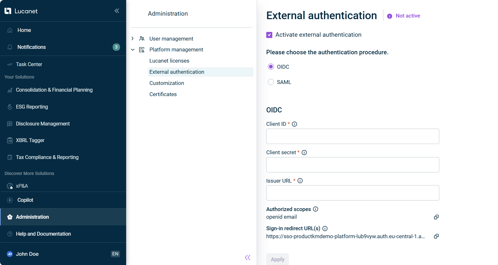This screenshot has width=498, height=265.
Task: Click the Not active status label
Action: [x=408, y=16]
